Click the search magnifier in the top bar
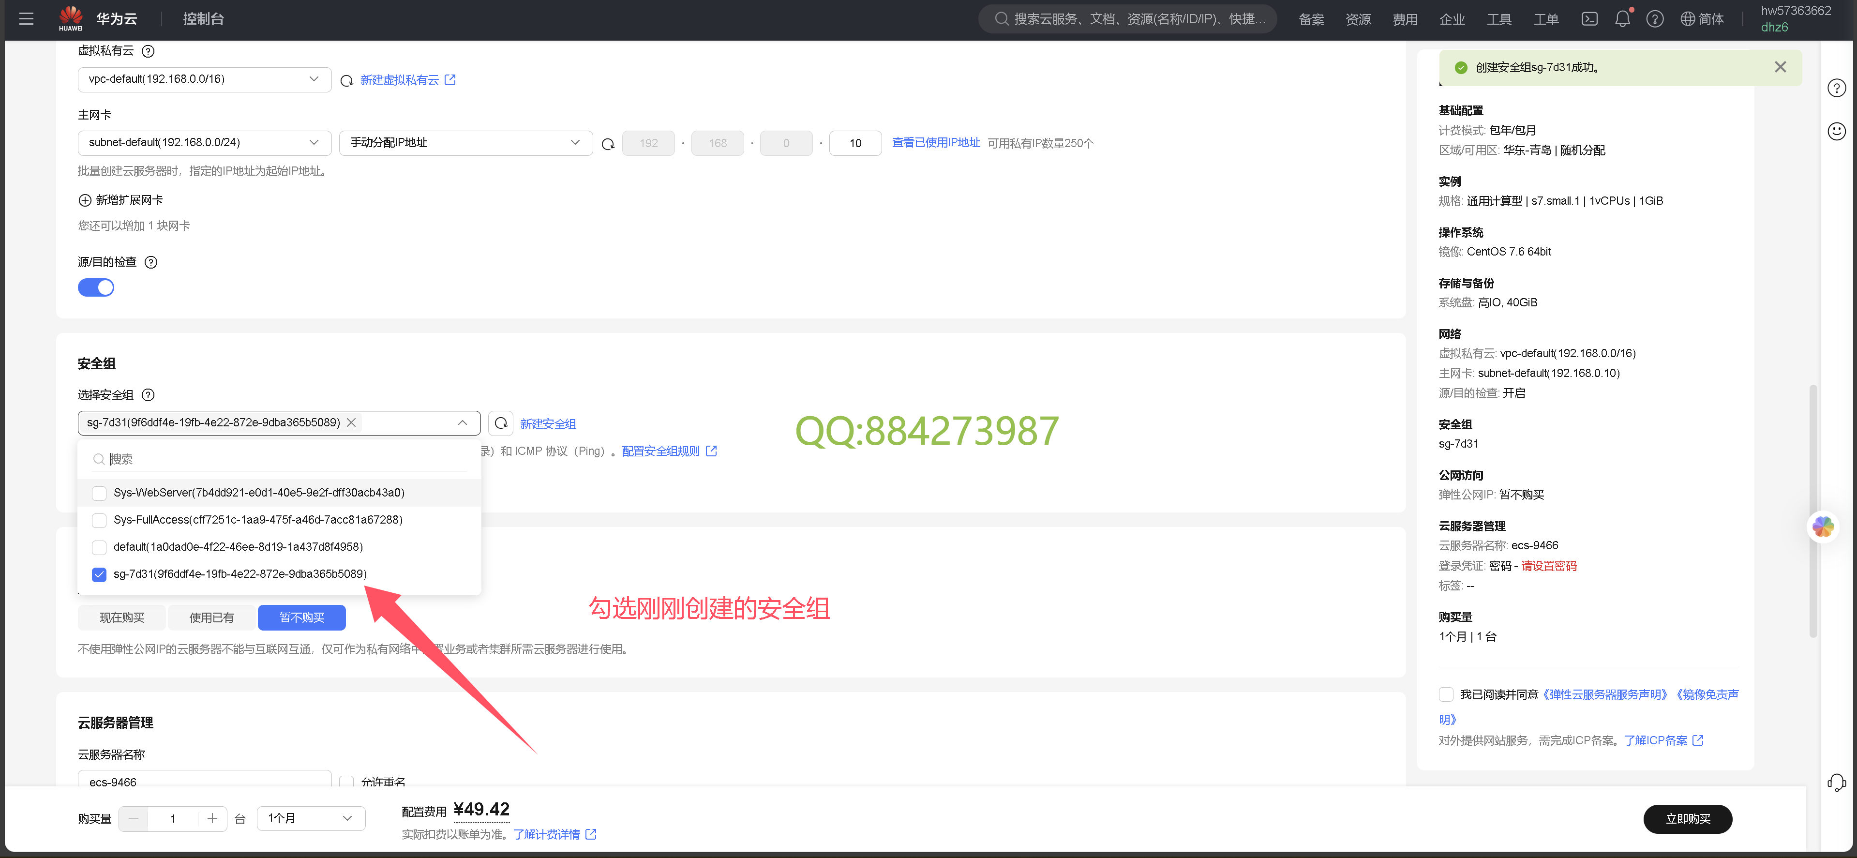The width and height of the screenshot is (1857, 858). pyautogui.click(x=1001, y=19)
